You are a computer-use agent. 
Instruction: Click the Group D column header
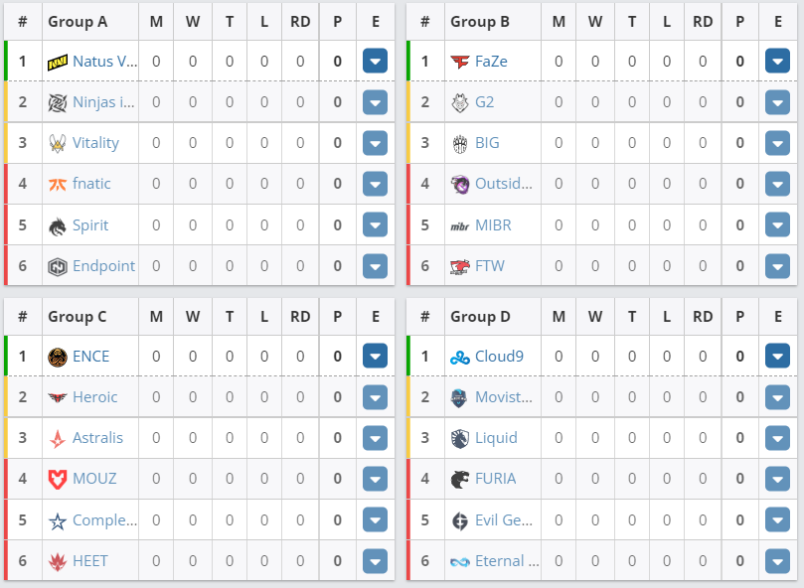point(480,317)
